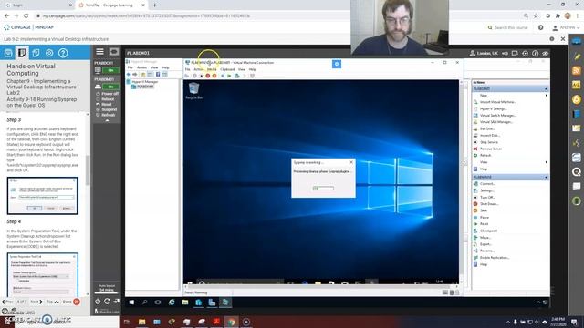This screenshot has width=584, height=328.
Task: Click red Done close button
Action: [77, 302]
